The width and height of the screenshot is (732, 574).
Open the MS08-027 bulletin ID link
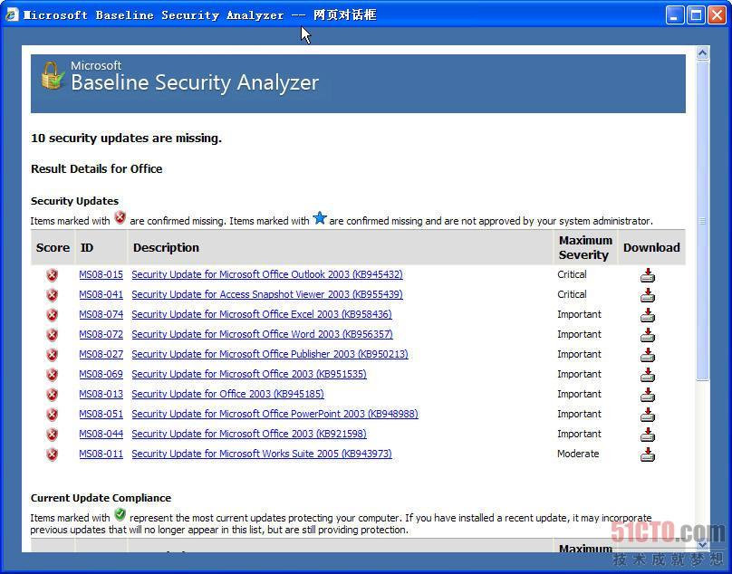[101, 354]
